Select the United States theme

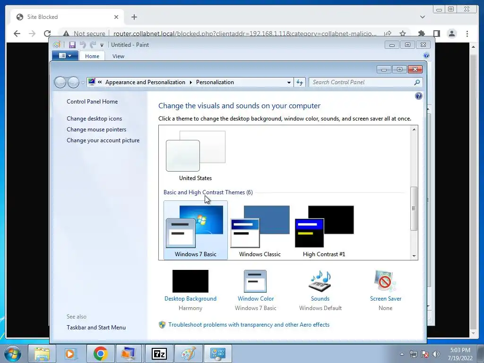click(x=195, y=156)
